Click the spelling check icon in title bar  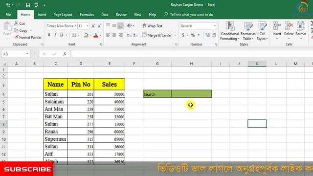(36, 5)
